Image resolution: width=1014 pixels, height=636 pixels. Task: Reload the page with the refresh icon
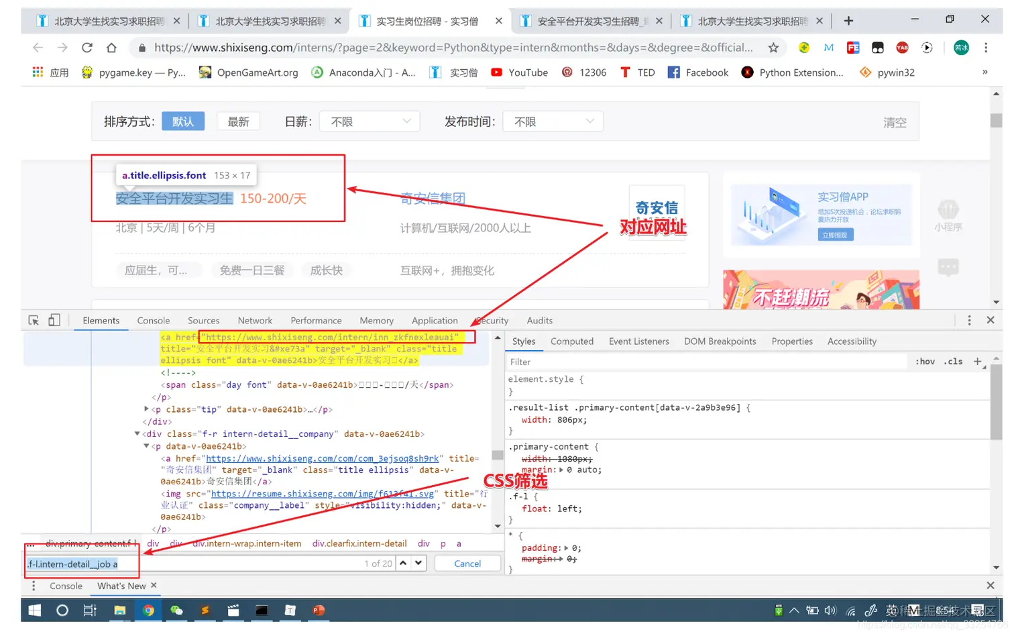click(87, 48)
